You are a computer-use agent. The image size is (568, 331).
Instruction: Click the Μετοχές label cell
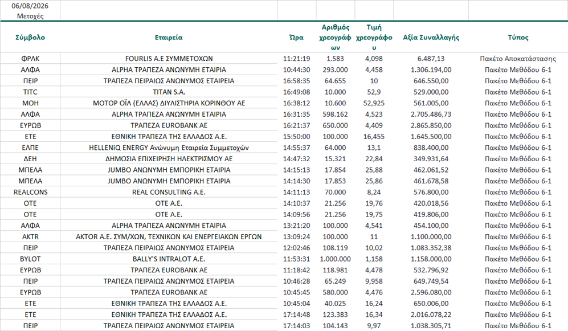point(30,16)
